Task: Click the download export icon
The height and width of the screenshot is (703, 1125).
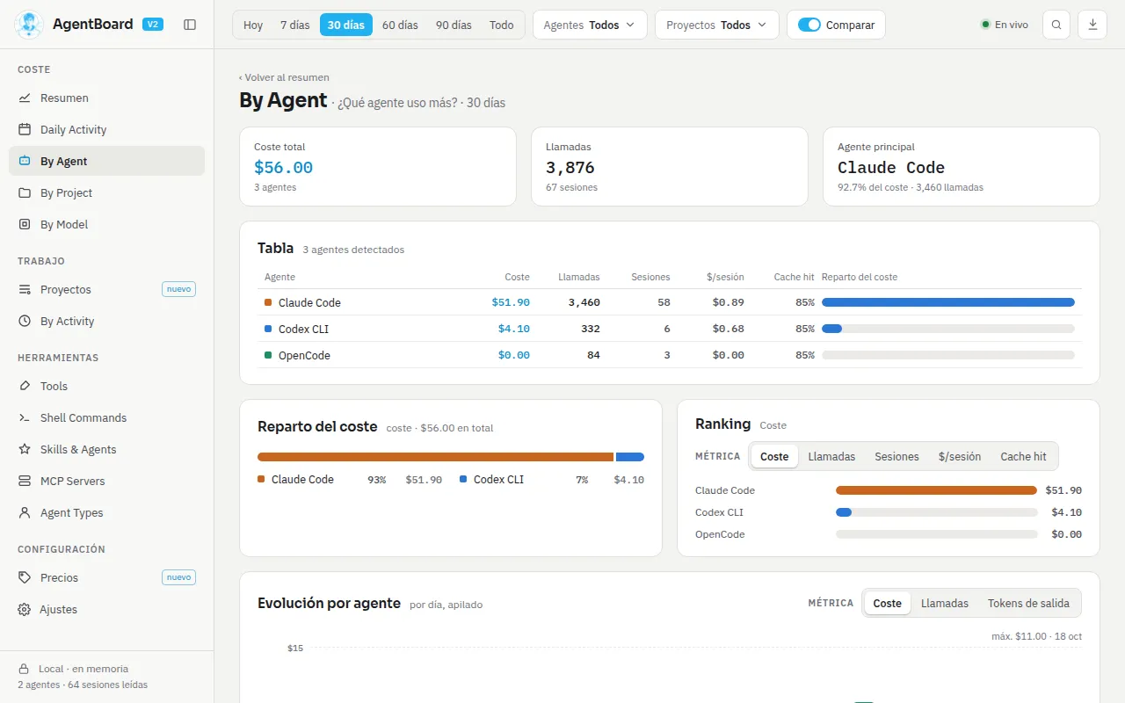Action: coord(1092,25)
